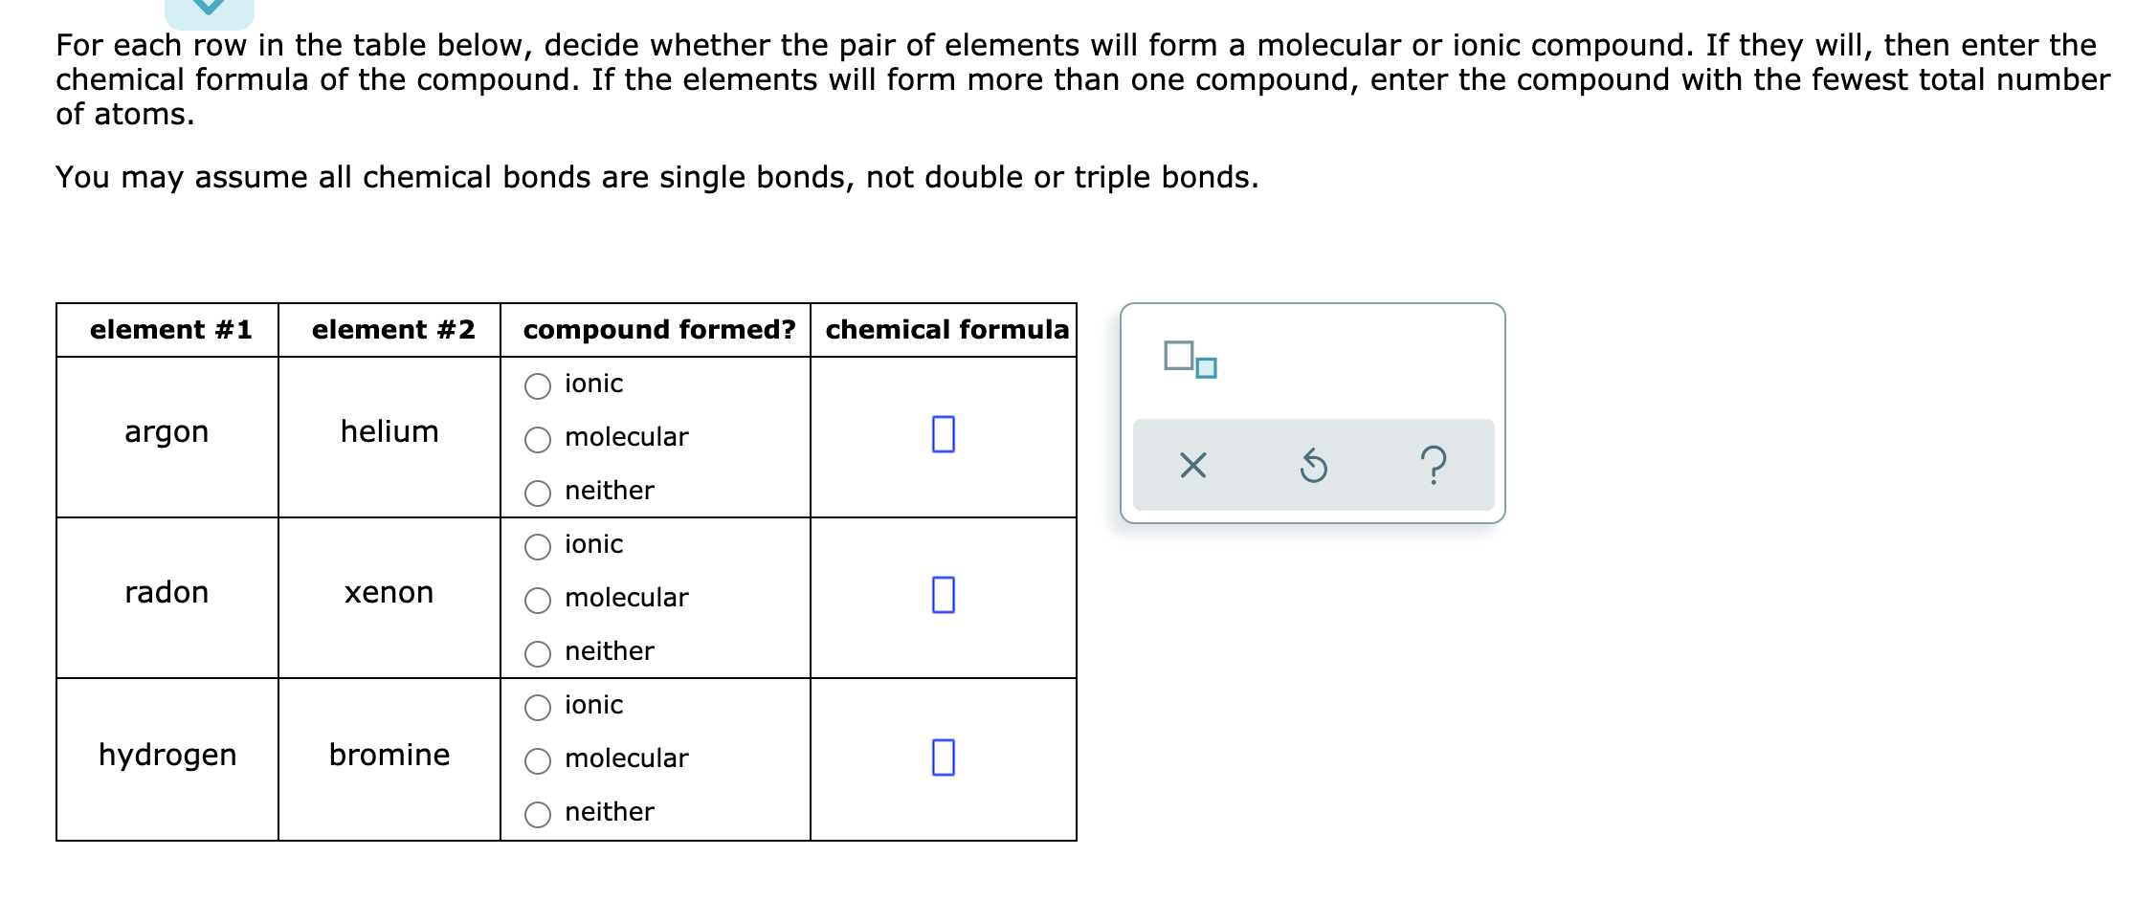2136x922 pixels.
Task: Click the undo arrow icon to reset the answer
Action: [1312, 466]
